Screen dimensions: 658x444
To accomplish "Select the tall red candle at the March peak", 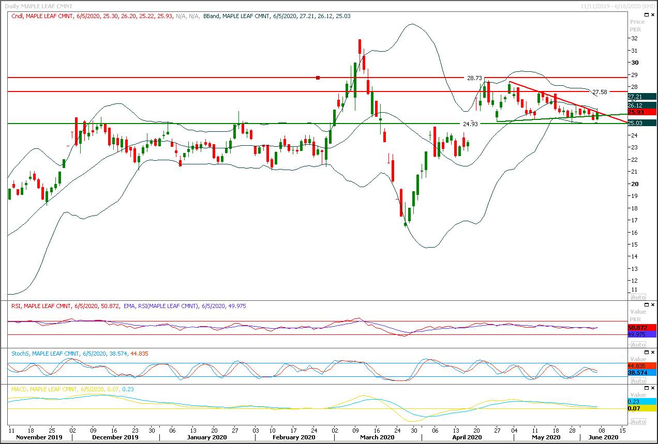I will [x=359, y=46].
